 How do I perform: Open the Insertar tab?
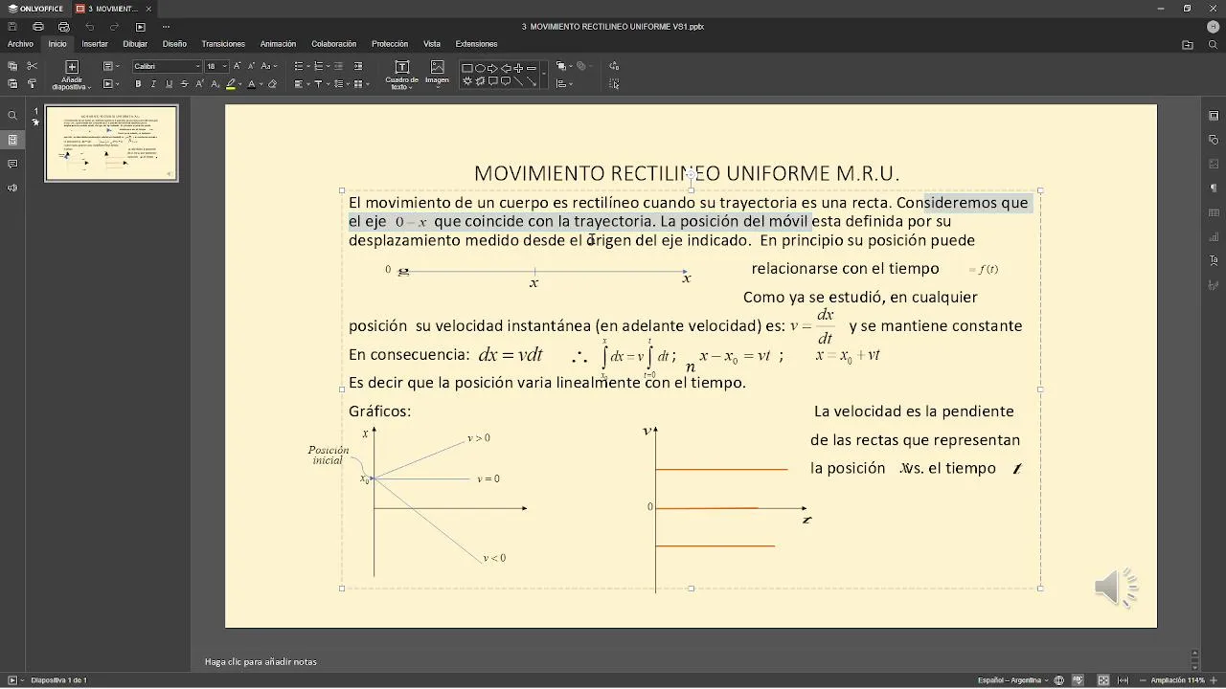pos(95,44)
